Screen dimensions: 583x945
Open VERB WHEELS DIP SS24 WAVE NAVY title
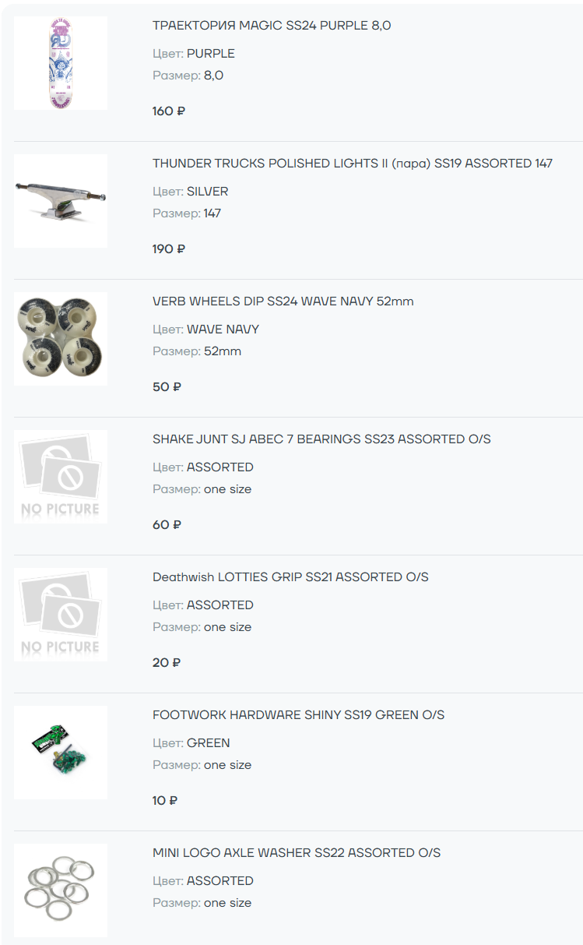coord(283,301)
